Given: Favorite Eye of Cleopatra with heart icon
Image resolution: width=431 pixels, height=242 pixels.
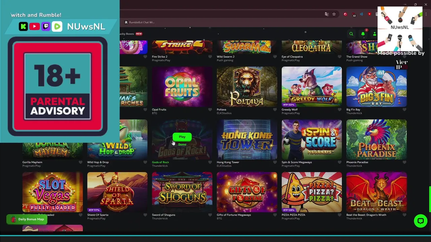Looking at the screenshot, I should click(339, 57).
